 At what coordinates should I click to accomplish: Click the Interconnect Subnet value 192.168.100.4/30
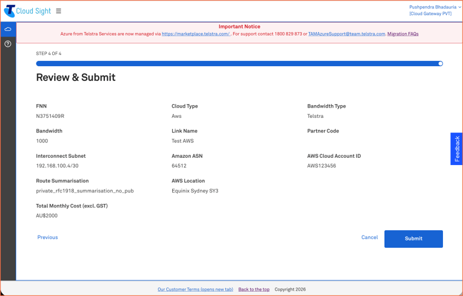click(57, 166)
